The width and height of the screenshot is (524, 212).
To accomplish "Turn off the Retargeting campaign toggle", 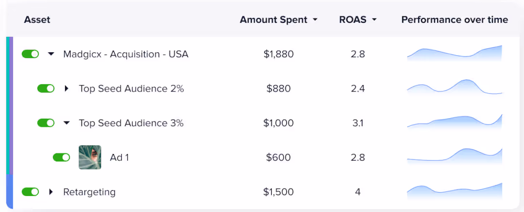I will tap(31, 192).
